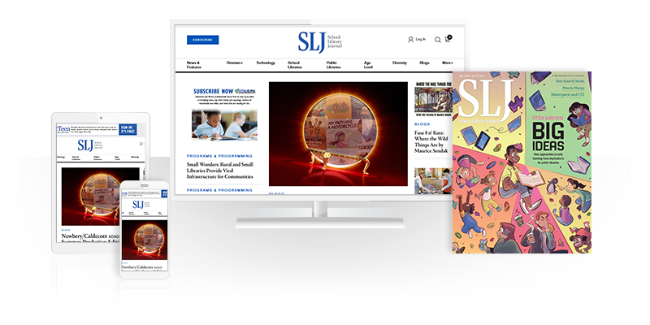This screenshot has width=650, height=325.
Task: Expand the More+ navigation menu
Action: pyautogui.click(x=448, y=63)
